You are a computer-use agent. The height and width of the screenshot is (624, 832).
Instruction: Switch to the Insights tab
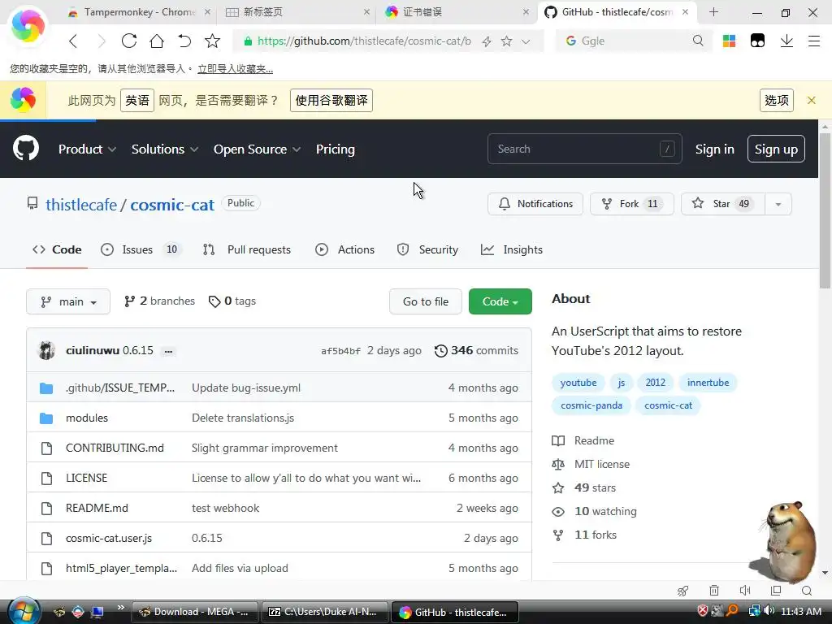512,249
